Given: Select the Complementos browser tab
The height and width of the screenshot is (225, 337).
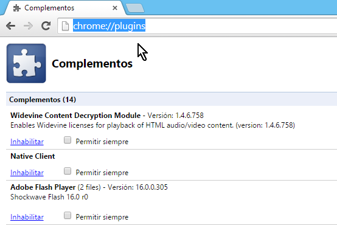Looking at the screenshot, I should pyautogui.click(x=64, y=8).
